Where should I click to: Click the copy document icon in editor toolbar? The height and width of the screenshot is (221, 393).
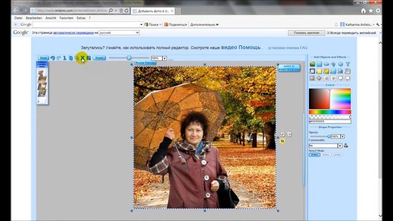coord(71,58)
